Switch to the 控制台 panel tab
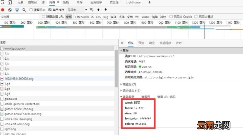Image resolution: width=243 pixels, height=135 pixels. (x=33, y=2)
